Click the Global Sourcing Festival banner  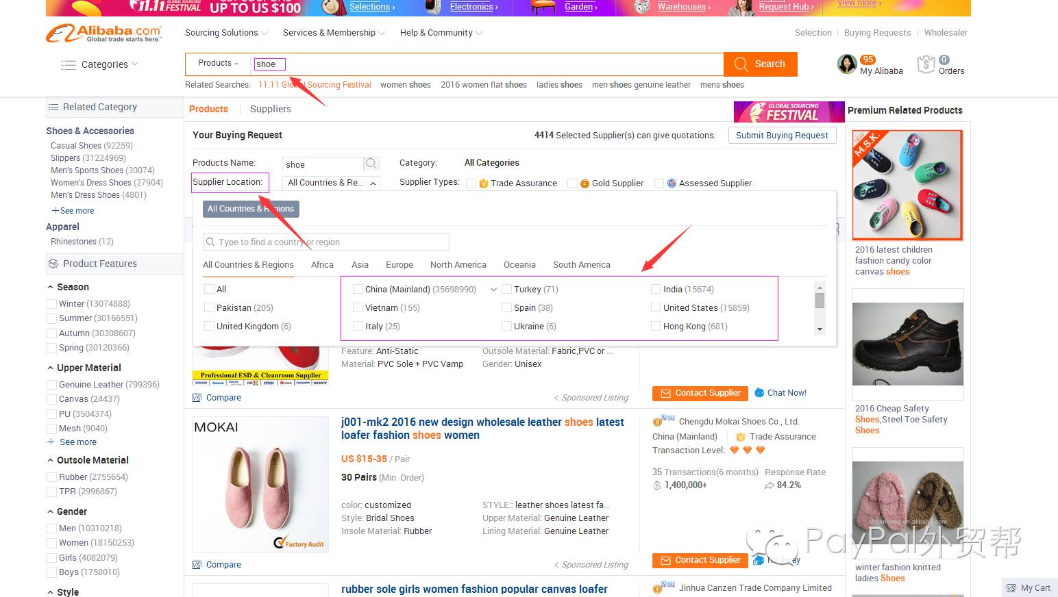point(789,112)
